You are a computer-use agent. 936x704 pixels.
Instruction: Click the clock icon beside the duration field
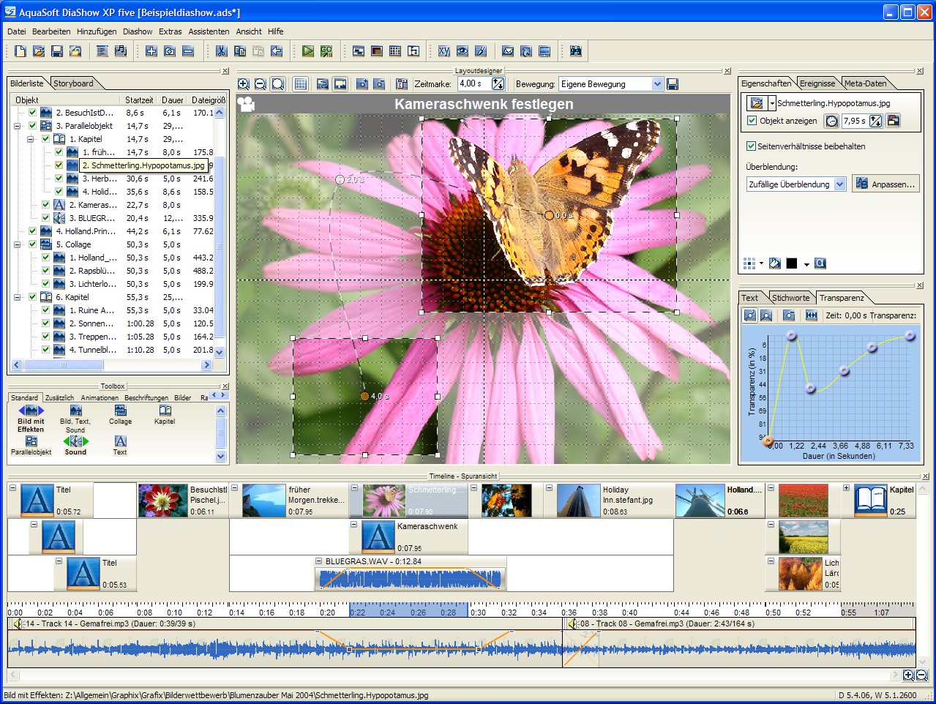click(x=831, y=121)
